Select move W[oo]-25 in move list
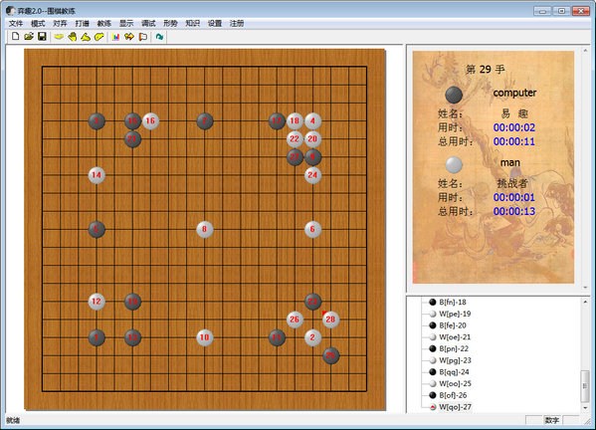The height and width of the screenshot is (430, 596). (x=455, y=383)
